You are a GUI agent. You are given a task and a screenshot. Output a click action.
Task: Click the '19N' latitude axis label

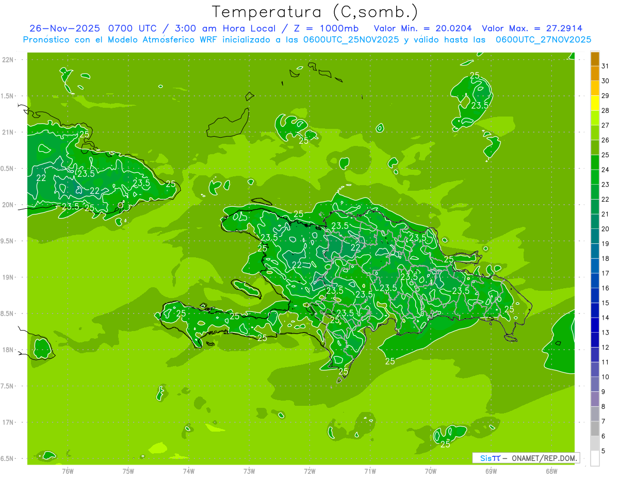coord(8,277)
